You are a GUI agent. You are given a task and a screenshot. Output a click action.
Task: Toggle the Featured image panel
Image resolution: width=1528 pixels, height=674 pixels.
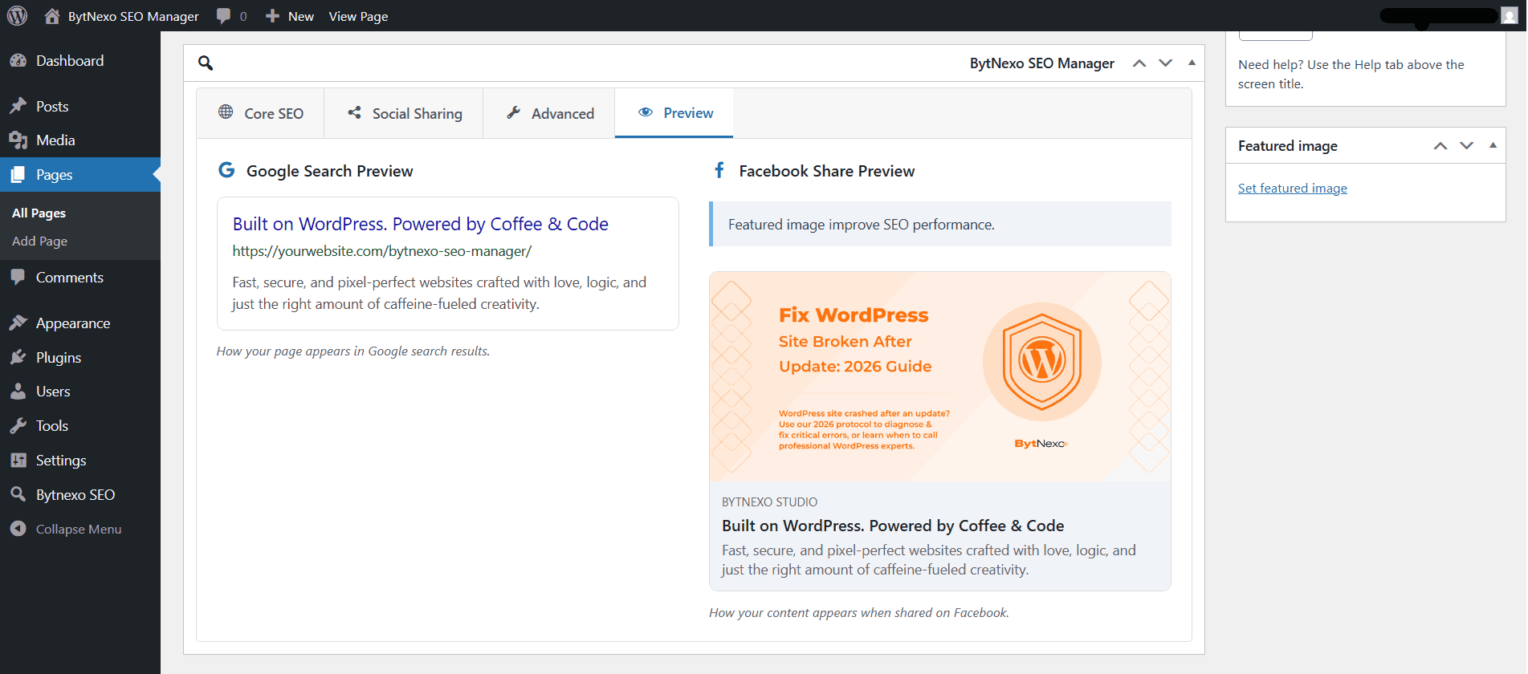1493,145
